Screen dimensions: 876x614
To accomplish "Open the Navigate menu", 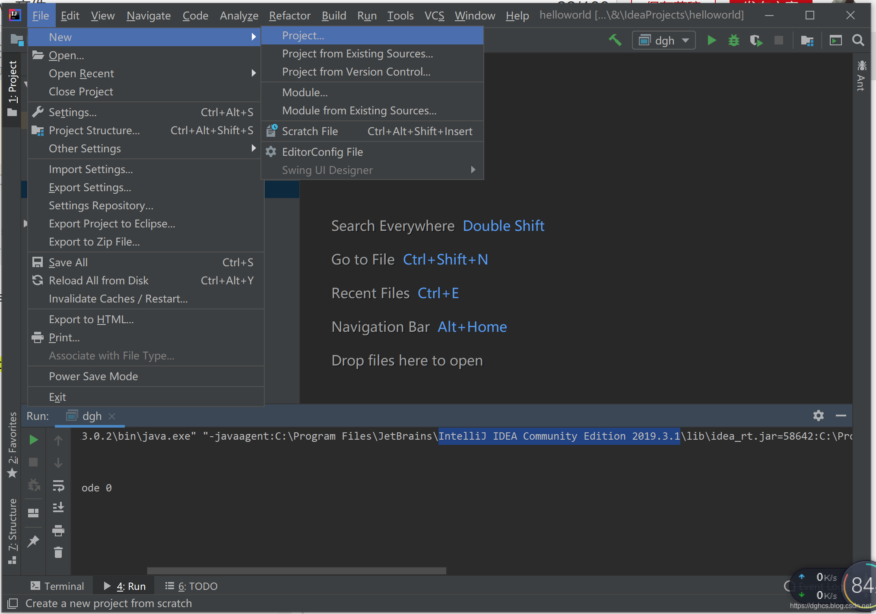I will click(x=149, y=15).
